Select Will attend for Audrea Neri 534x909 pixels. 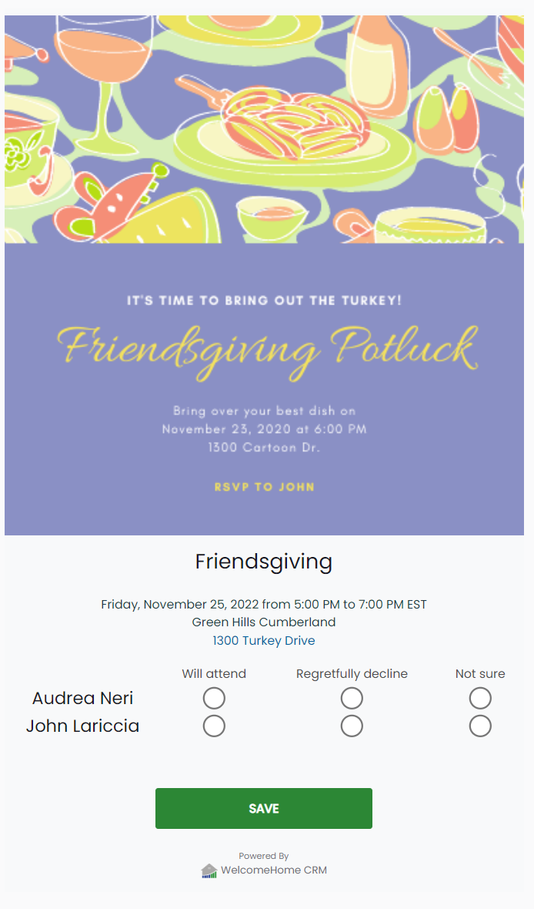click(214, 698)
